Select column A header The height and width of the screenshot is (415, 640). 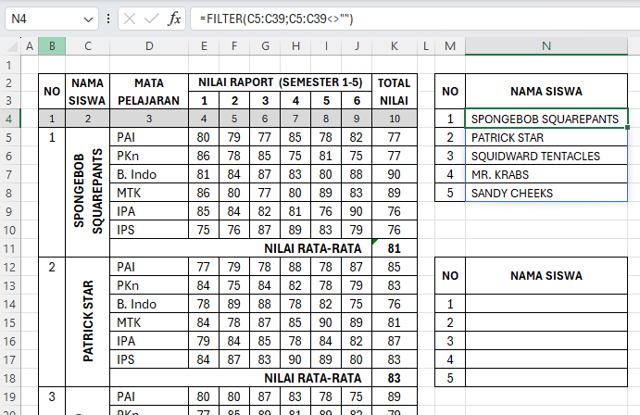[x=30, y=46]
